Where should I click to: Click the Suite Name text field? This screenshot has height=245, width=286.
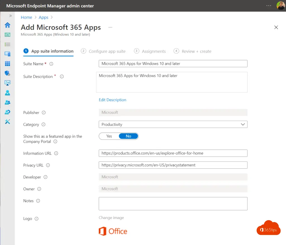tap(173, 64)
